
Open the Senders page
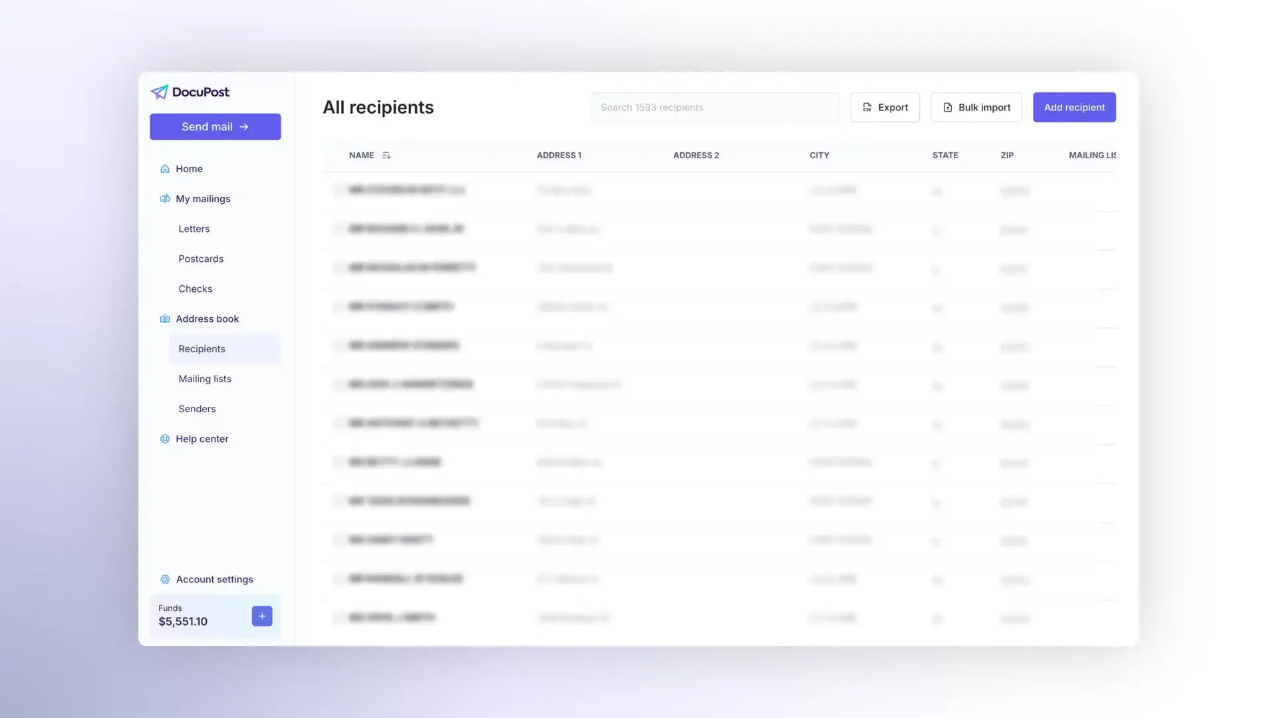click(x=196, y=409)
